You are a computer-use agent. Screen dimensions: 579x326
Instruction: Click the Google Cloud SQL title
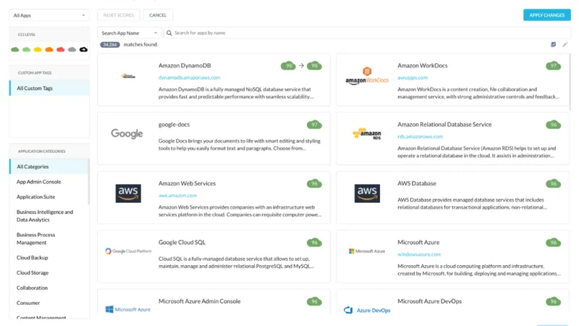[182, 243]
